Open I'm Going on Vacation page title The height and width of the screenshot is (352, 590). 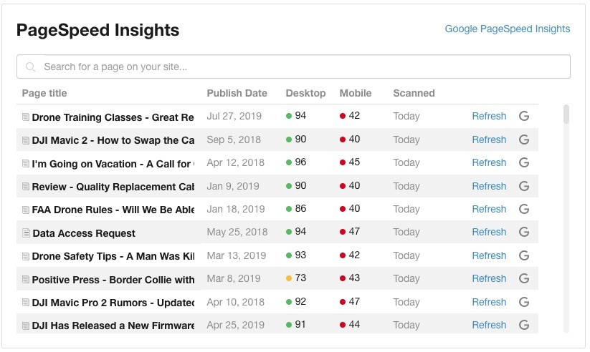point(113,164)
